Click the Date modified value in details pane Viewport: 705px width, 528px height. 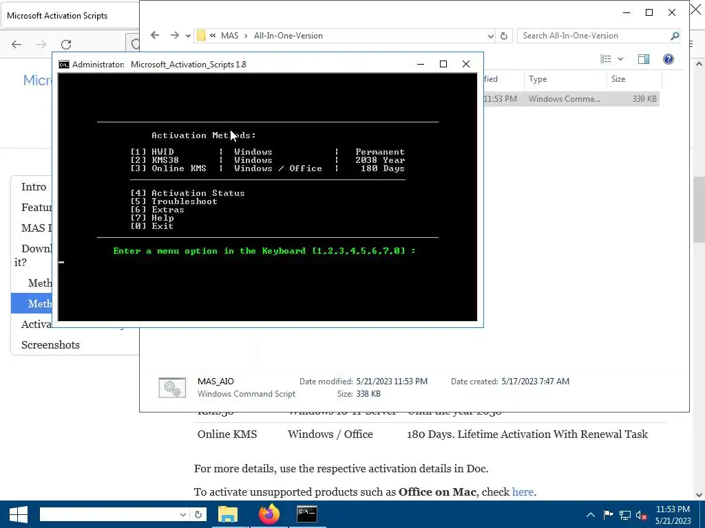click(392, 381)
